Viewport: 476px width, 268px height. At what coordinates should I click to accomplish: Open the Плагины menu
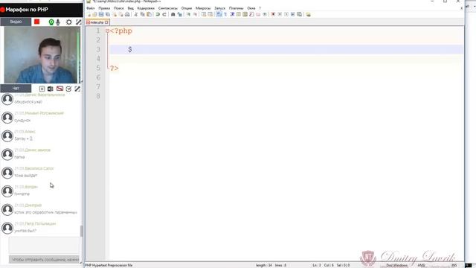point(237,8)
